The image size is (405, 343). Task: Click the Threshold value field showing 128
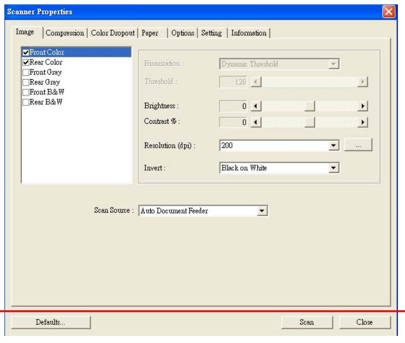pos(233,82)
